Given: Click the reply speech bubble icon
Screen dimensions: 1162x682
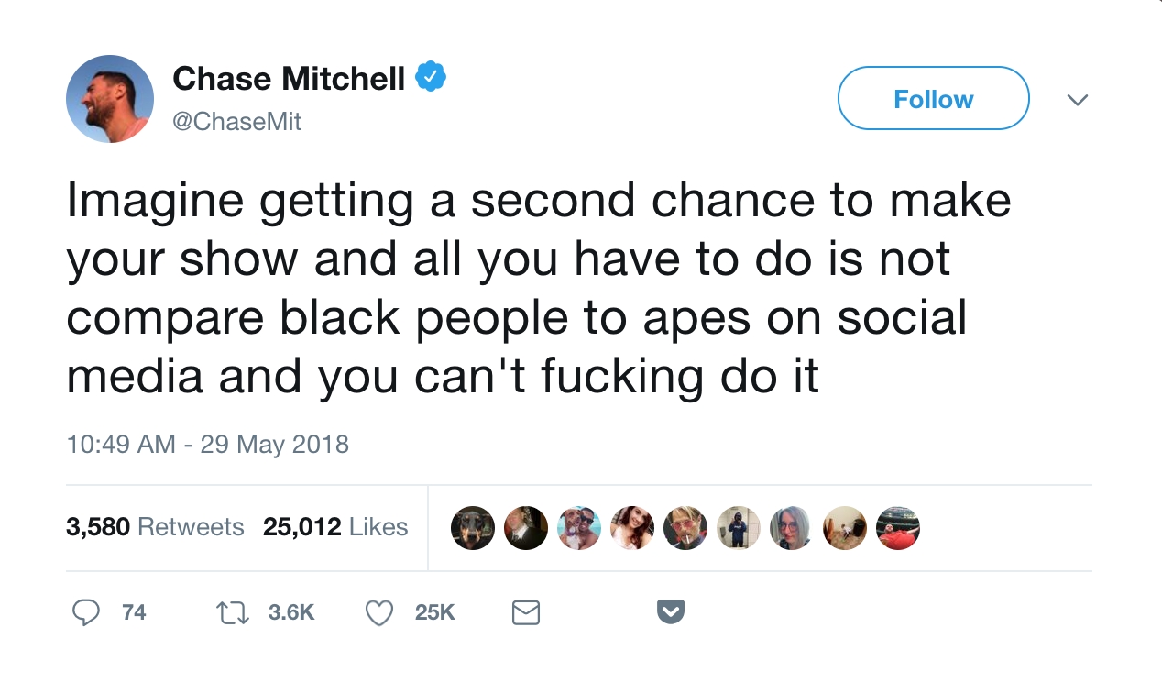Looking at the screenshot, I should [85, 612].
